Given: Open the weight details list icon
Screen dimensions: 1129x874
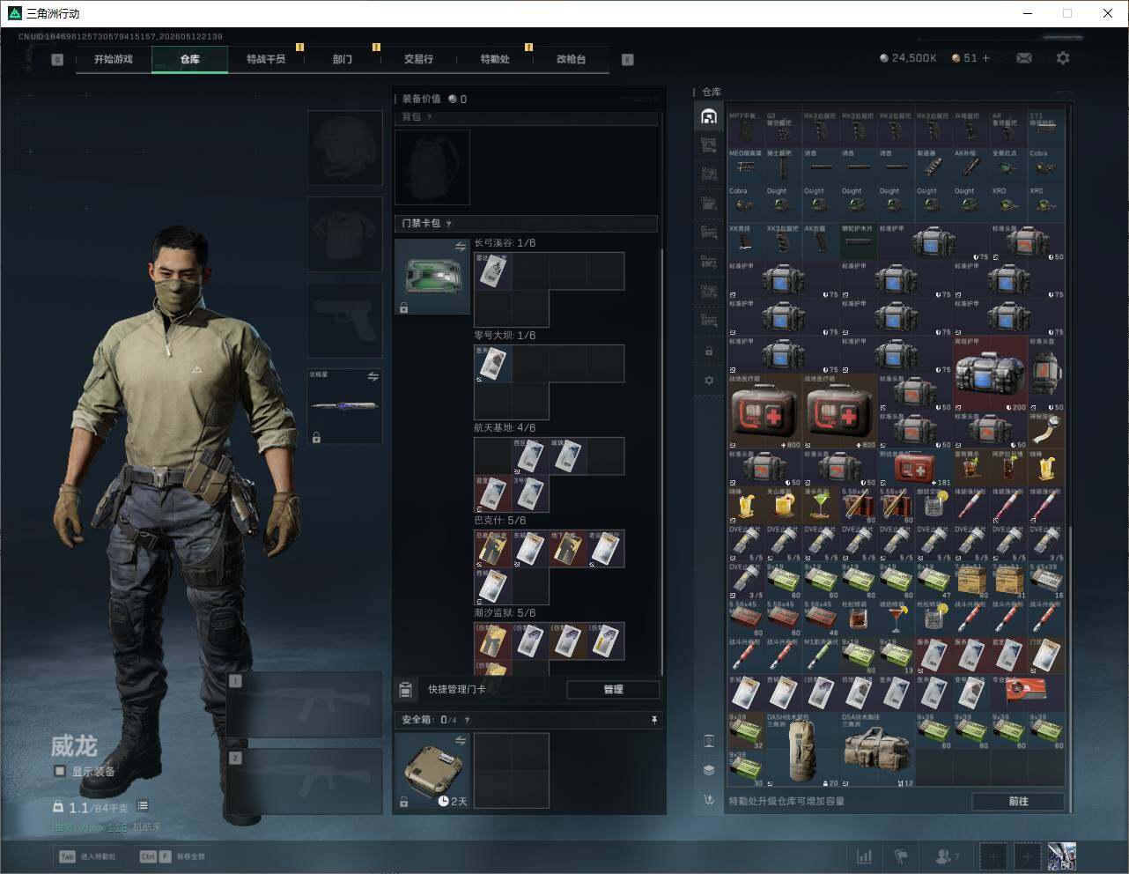Looking at the screenshot, I should (x=143, y=806).
